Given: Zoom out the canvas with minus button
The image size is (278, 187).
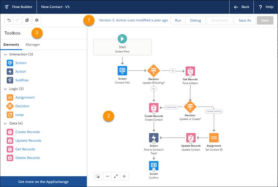Looking at the screenshot, I should coord(107,176).
